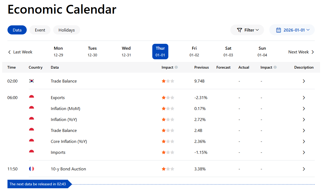The width and height of the screenshot is (323, 192).
Task: Select Mon 12-29
Action: click(58, 52)
